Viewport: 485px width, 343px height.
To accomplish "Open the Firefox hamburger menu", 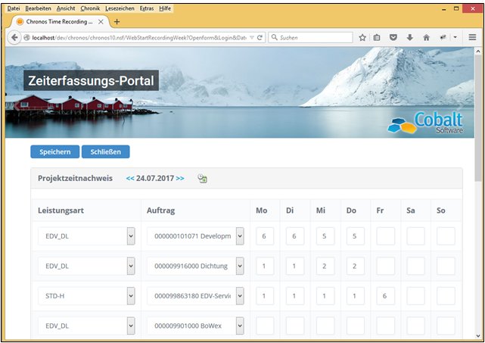I will tap(471, 37).
